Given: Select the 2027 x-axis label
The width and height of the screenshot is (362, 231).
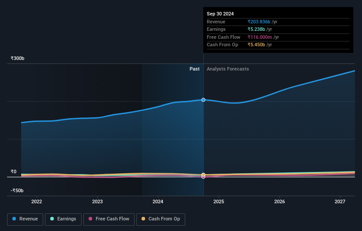Looking at the screenshot, I should click(x=340, y=201).
